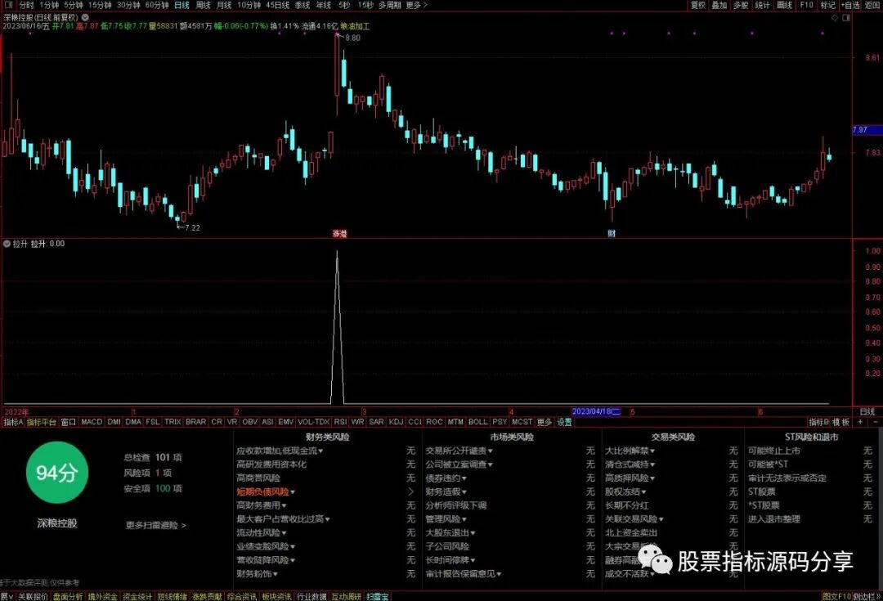Click the green 94分 score circle

click(x=57, y=473)
